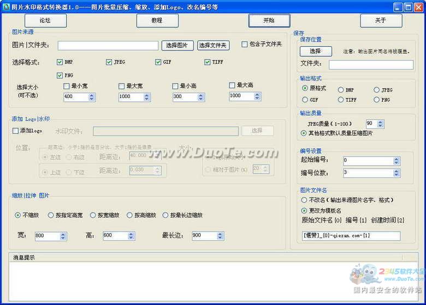Click the application icon in title bar
The height and width of the screenshot is (305, 426).
tap(6, 7)
